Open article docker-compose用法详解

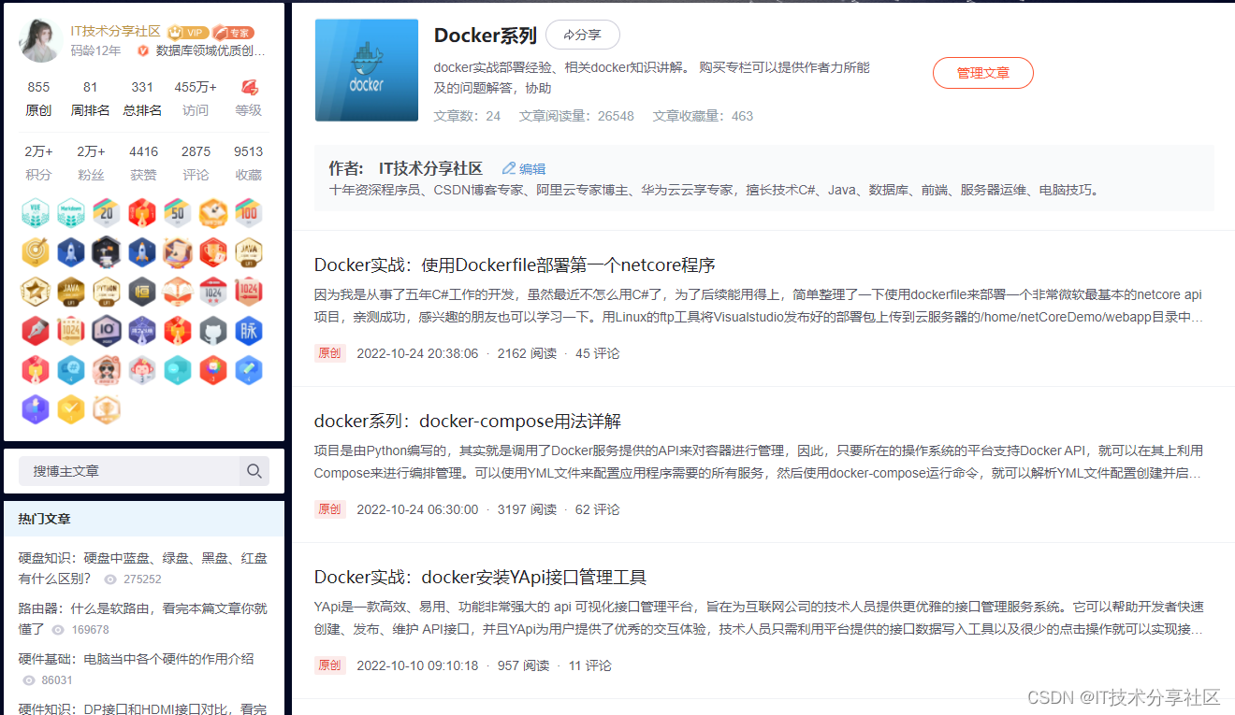(x=468, y=421)
